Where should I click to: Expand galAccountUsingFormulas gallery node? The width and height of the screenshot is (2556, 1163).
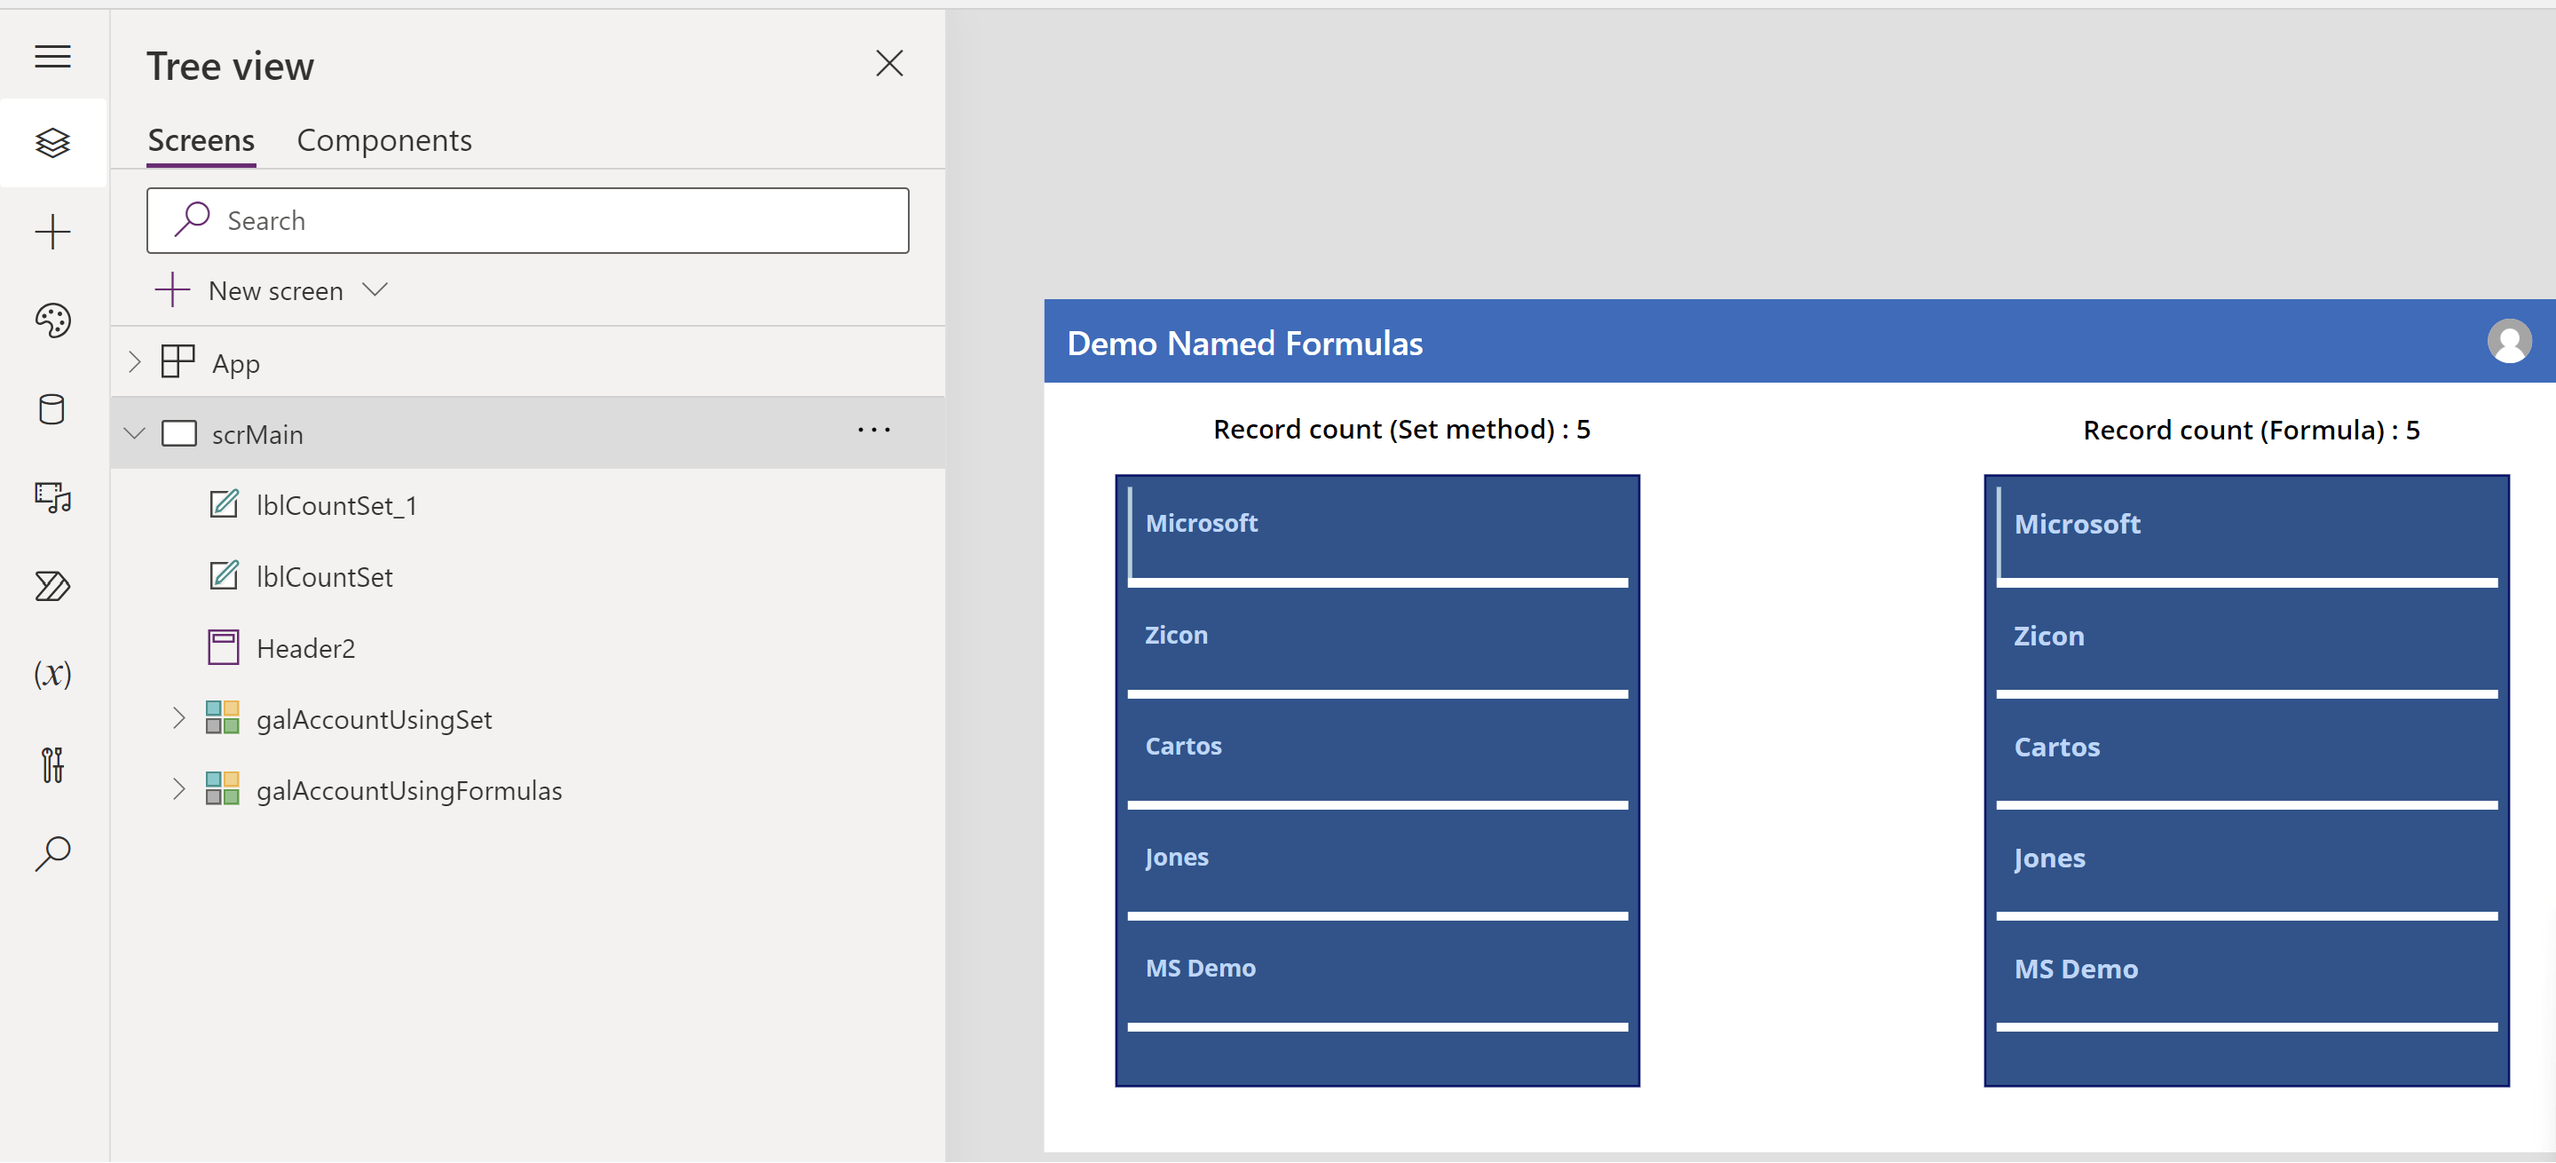click(x=178, y=790)
